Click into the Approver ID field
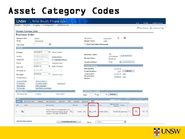This screenshot has width=185, height=139. [x=41, y=66]
